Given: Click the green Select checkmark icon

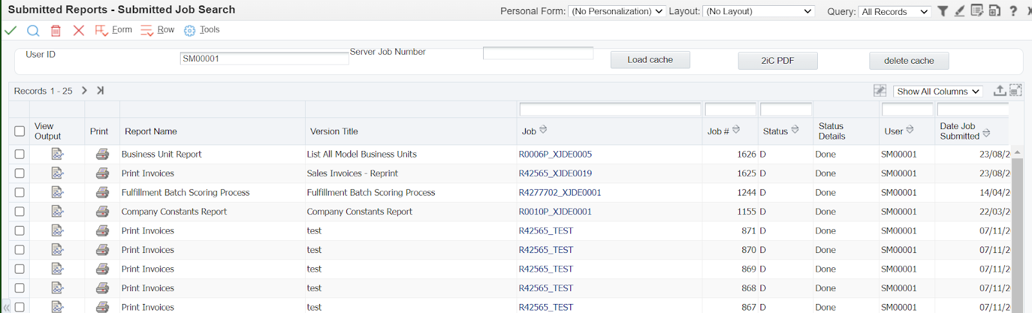Looking at the screenshot, I should (x=10, y=30).
